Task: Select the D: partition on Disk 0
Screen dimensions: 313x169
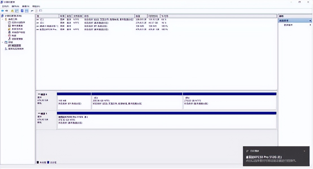Action: [229, 102]
